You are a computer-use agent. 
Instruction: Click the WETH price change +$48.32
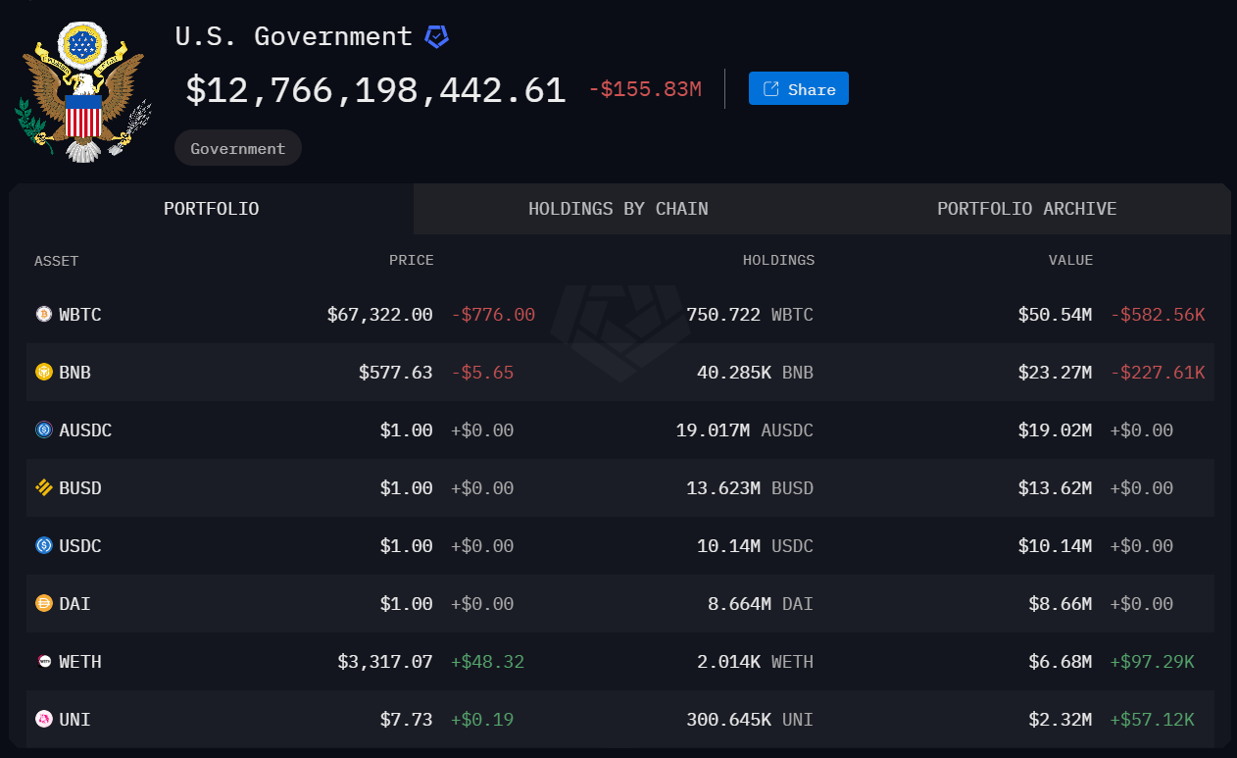[488, 662]
